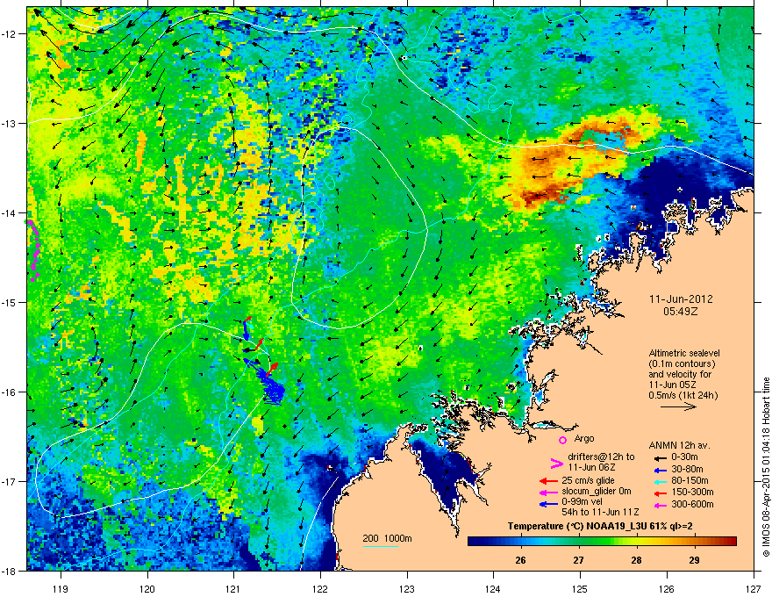Click the longitude axis label 119
Viewport: 772px width, 597px height.
61,588
